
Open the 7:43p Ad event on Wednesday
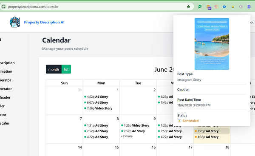(x=165, y=102)
